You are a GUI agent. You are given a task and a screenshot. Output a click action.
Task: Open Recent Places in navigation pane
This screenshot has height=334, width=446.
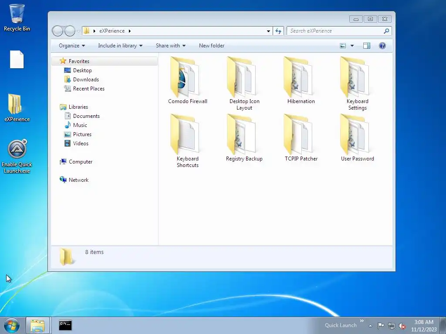[88, 89]
